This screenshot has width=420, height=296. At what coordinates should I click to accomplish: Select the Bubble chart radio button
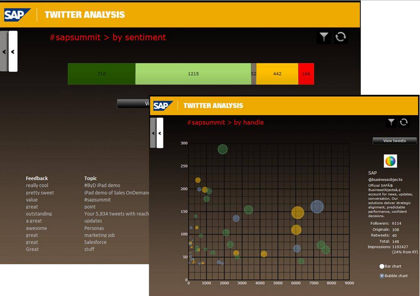pos(382,276)
